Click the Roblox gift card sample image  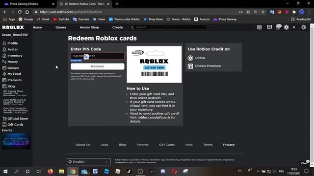click(x=154, y=65)
